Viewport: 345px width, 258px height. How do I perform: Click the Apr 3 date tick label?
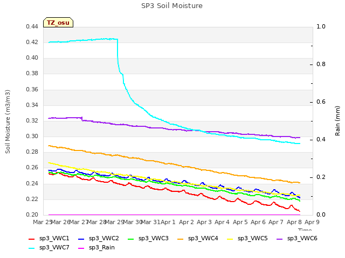(204, 222)
